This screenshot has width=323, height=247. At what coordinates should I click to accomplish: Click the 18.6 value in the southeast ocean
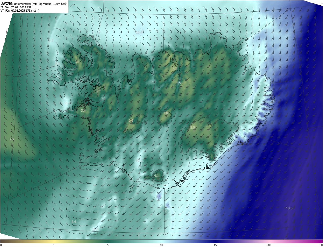point(289,208)
